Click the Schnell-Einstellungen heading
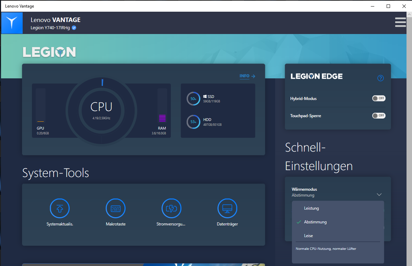Image resolution: width=412 pixels, height=266 pixels. [319, 157]
